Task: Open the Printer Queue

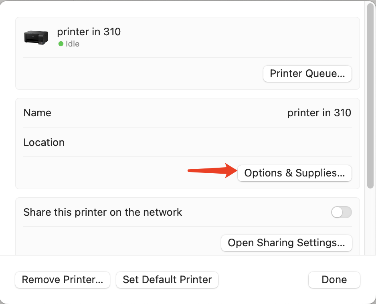Action: pos(307,74)
